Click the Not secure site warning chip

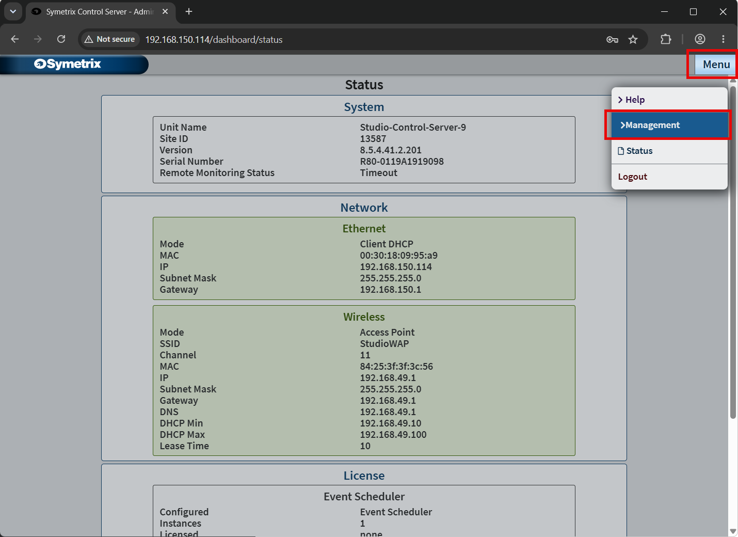pyautogui.click(x=110, y=39)
